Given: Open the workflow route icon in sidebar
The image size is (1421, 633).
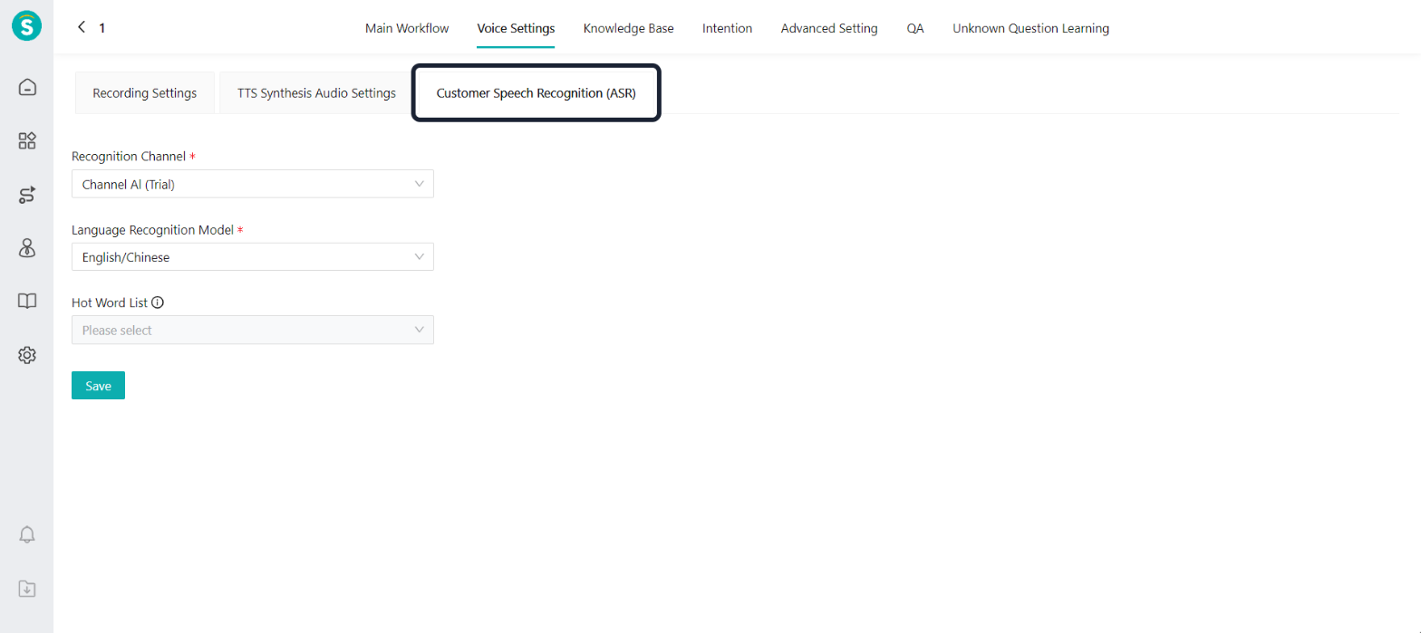Looking at the screenshot, I should coord(27,195).
